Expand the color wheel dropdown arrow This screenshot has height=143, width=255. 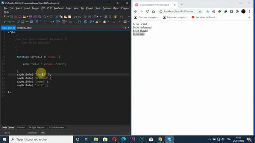point(108,22)
